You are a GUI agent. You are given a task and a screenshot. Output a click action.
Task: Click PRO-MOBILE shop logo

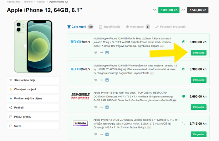[x=80, y=96]
